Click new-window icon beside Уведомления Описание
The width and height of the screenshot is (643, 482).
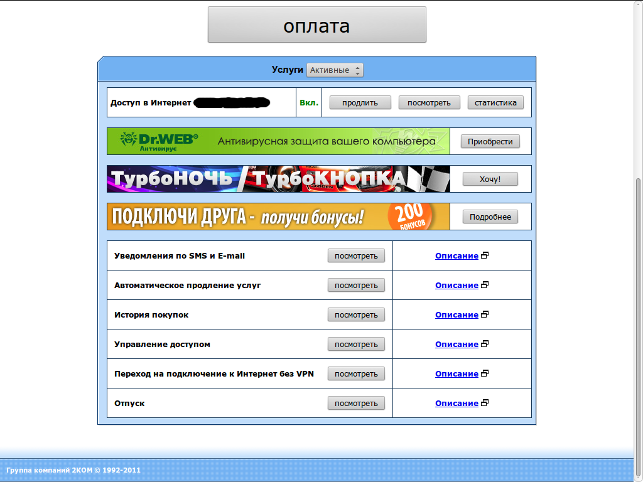pyautogui.click(x=485, y=255)
